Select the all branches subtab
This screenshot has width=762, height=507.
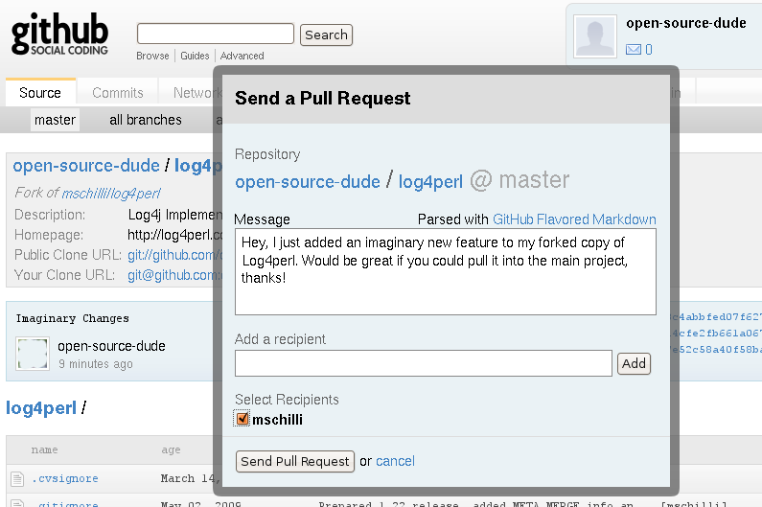[146, 120]
